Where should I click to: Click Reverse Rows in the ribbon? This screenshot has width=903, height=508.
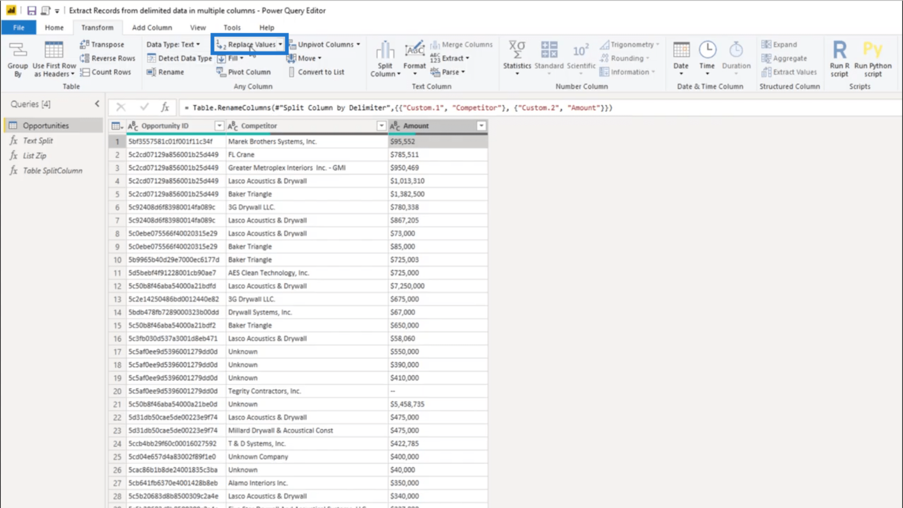coord(107,58)
